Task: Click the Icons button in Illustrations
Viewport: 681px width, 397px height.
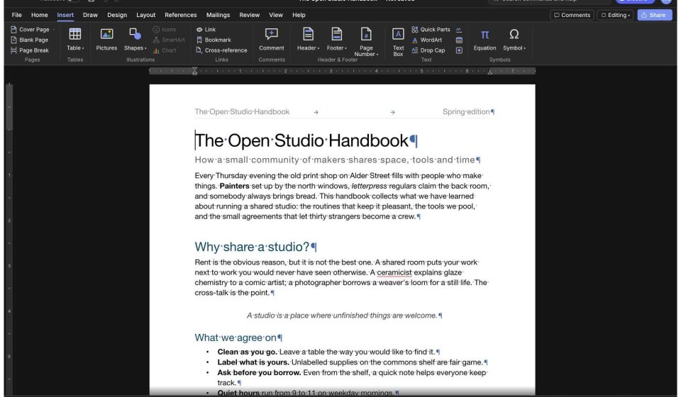Action: tap(164, 30)
